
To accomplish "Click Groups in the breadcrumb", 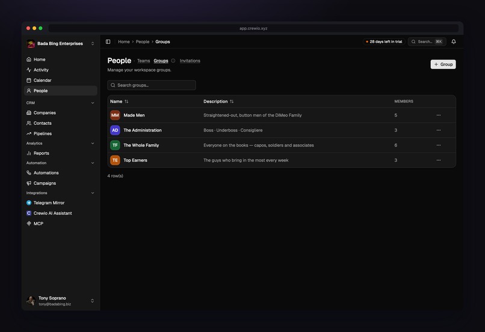I will point(162,41).
